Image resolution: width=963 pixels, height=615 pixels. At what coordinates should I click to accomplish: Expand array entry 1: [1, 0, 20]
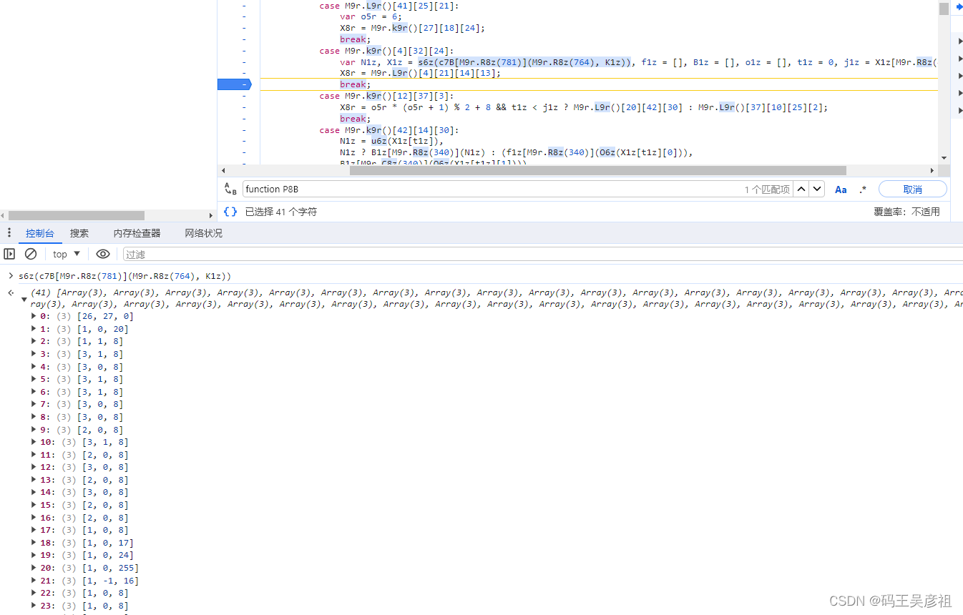[x=34, y=329]
